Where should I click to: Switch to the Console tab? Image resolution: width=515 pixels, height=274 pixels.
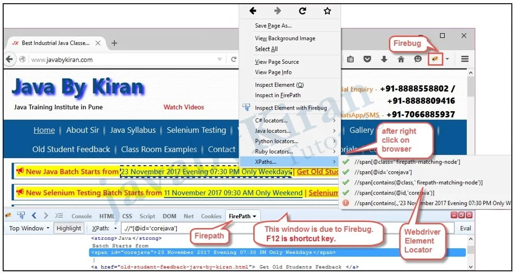81,216
